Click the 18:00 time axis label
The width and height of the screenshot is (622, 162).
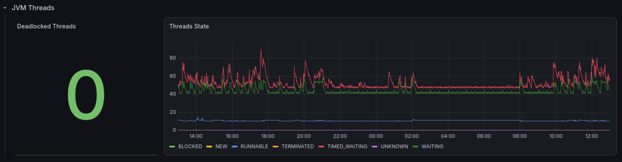(x=268, y=136)
